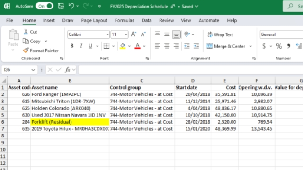Click the Paste clipboard icon
303x170 pixels.
coord(13,35)
